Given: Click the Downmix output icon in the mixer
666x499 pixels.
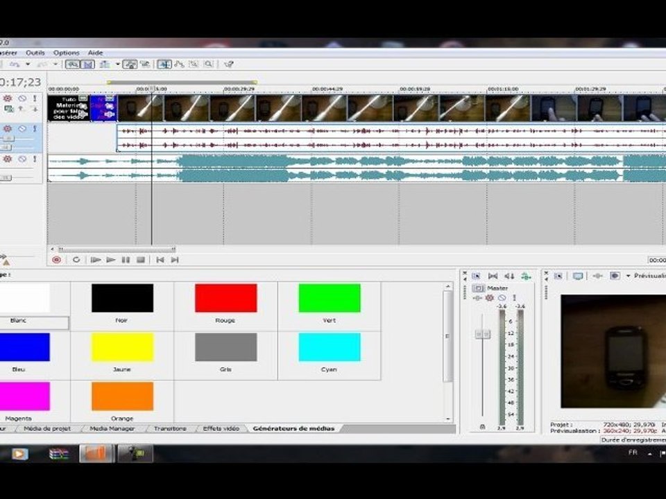Looking at the screenshot, I should click(493, 276).
